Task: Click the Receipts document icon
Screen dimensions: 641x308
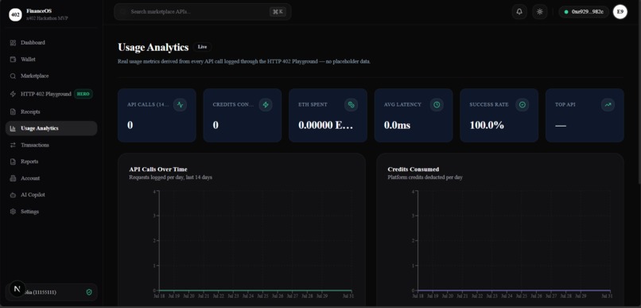Action: [x=13, y=111]
